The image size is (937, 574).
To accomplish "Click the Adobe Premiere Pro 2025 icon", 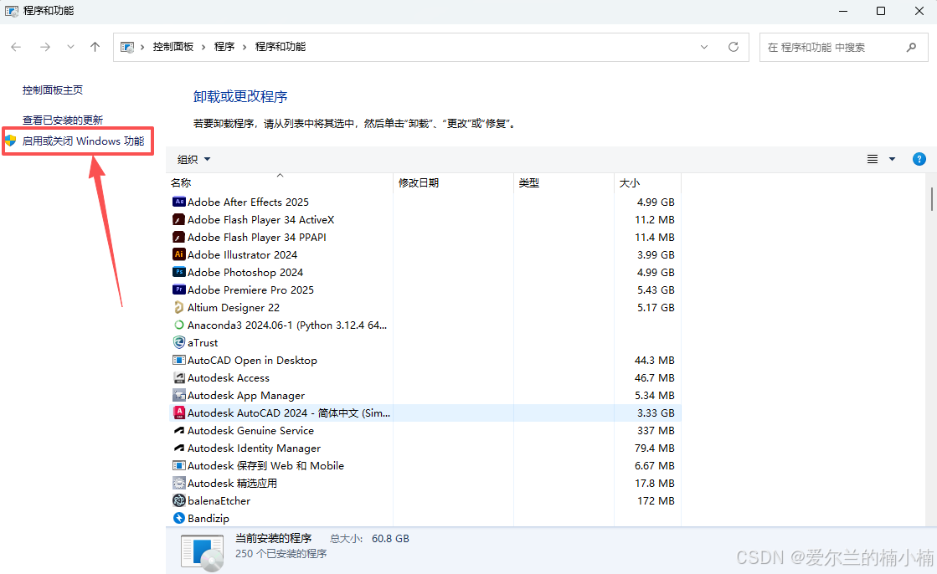I will [178, 290].
